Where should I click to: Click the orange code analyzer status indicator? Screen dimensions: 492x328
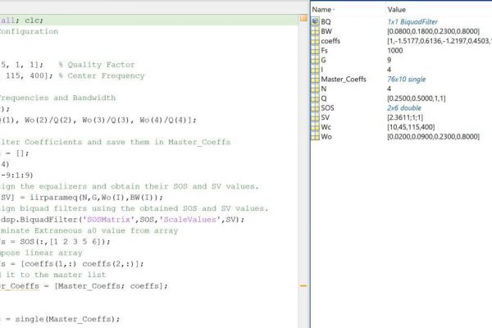[x=303, y=18]
